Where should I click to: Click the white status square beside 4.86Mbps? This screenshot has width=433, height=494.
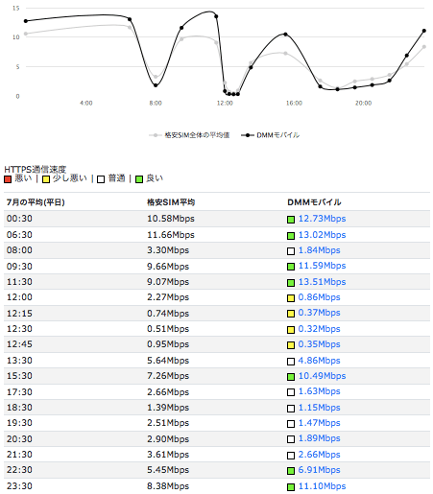291,362
